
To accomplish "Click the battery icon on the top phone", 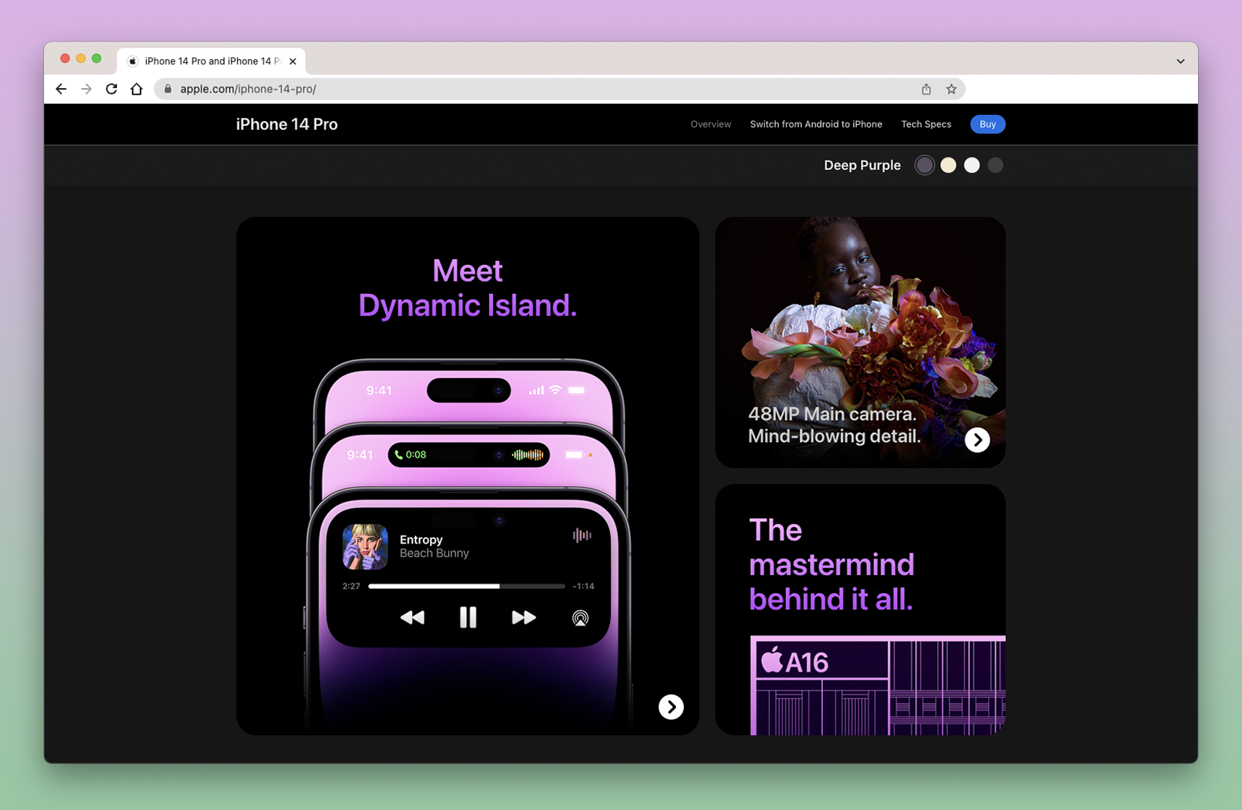I will point(577,390).
